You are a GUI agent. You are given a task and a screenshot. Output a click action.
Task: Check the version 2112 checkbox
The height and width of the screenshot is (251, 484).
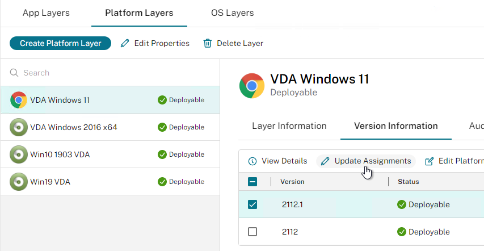pos(252,232)
